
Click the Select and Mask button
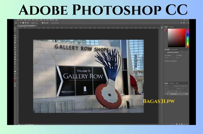[55, 23]
